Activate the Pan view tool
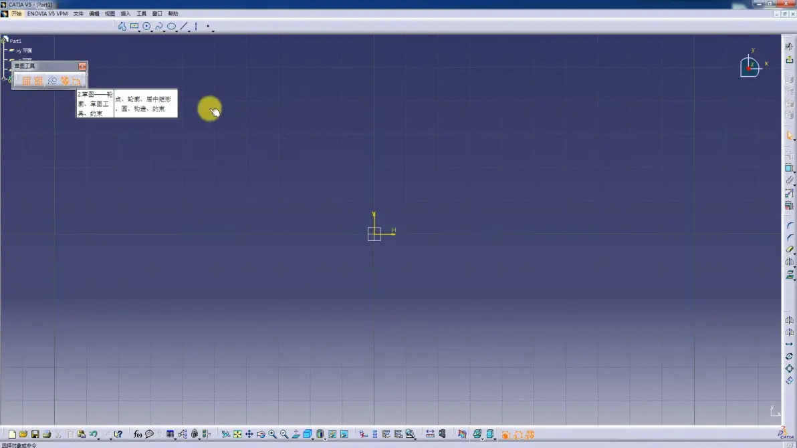The width and height of the screenshot is (797, 448). click(249, 434)
